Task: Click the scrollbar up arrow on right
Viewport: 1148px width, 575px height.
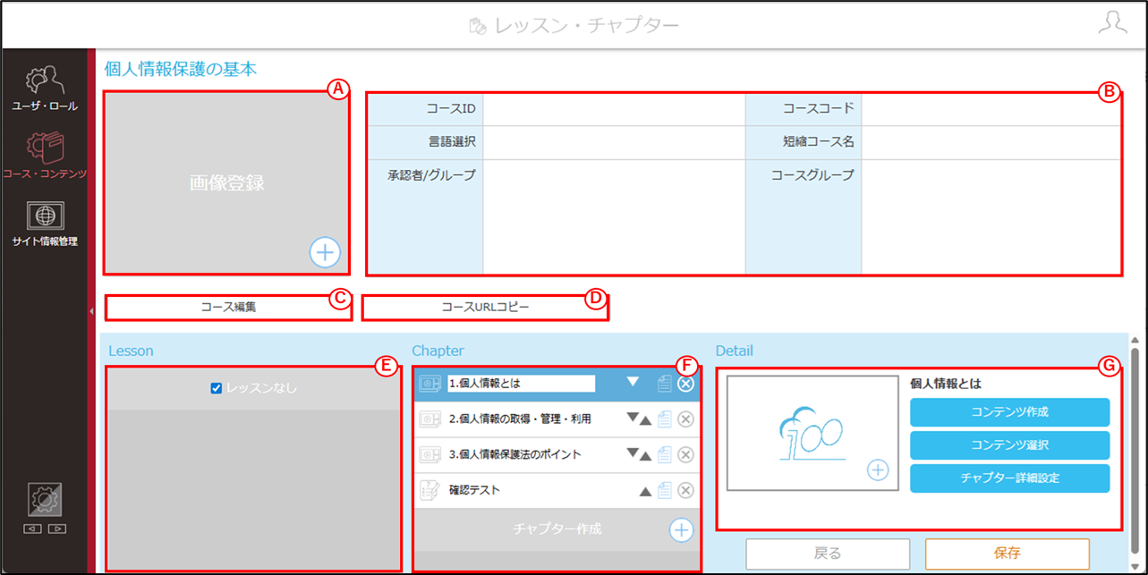Action: tap(1136, 340)
